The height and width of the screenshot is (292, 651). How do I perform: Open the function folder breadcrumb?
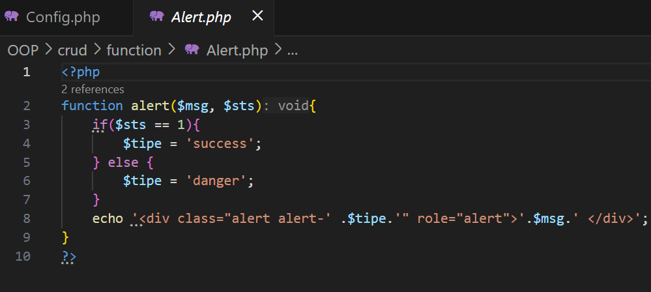click(x=134, y=50)
